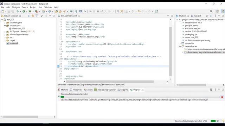Expand Maven Dependencies node
The width and height of the screenshot is (225, 126).
coord(5,35)
